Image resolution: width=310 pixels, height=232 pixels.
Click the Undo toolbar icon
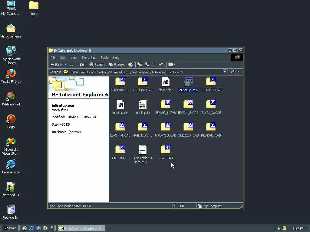tap(161, 65)
